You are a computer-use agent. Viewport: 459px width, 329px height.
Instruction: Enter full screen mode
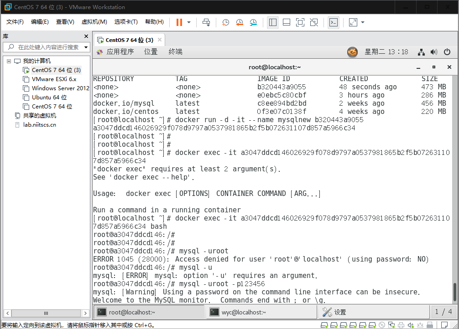(x=300, y=22)
